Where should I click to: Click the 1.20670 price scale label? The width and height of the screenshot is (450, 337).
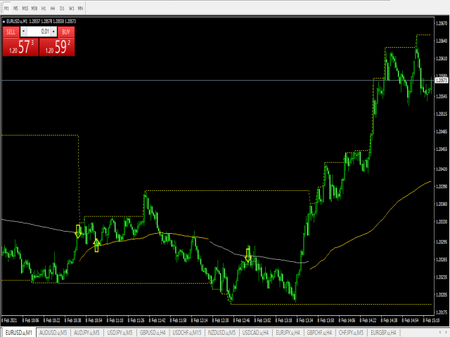[442, 23]
